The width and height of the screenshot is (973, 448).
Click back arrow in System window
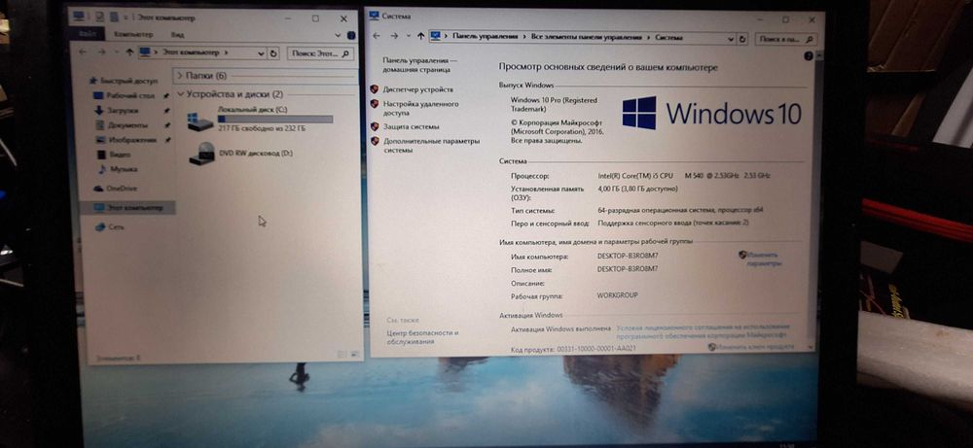tap(376, 36)
